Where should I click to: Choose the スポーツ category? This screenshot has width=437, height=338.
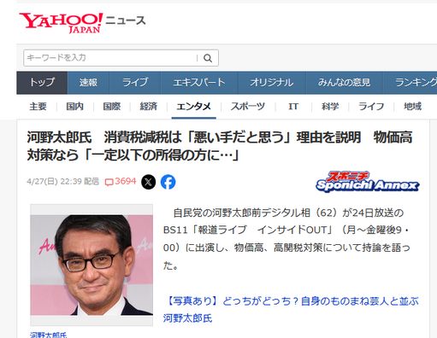coord(248,107)
